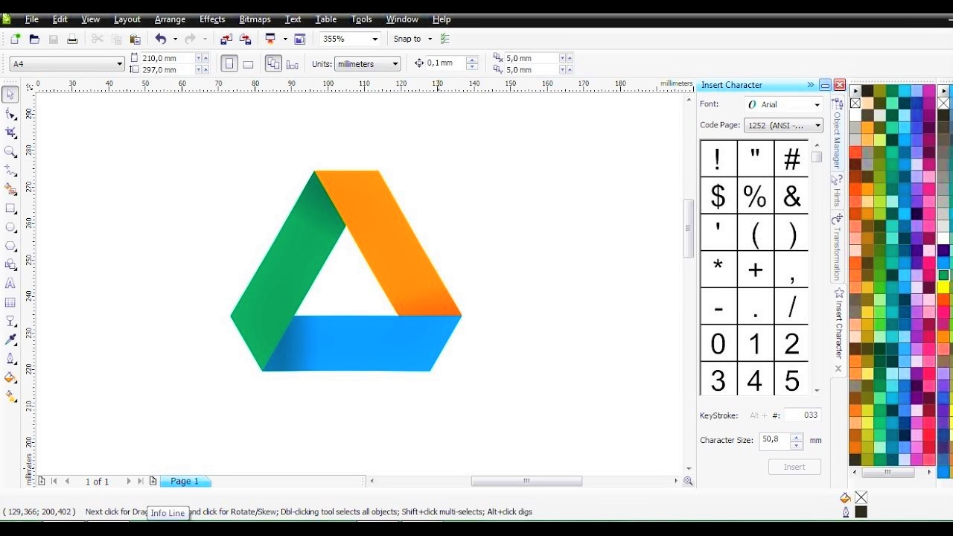Click the nudge distance 0,1 mm field

point(445,63)
